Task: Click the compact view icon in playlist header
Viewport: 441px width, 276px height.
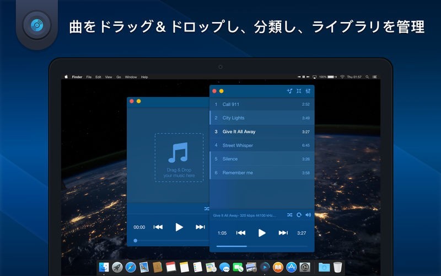Action: point(299,91)
